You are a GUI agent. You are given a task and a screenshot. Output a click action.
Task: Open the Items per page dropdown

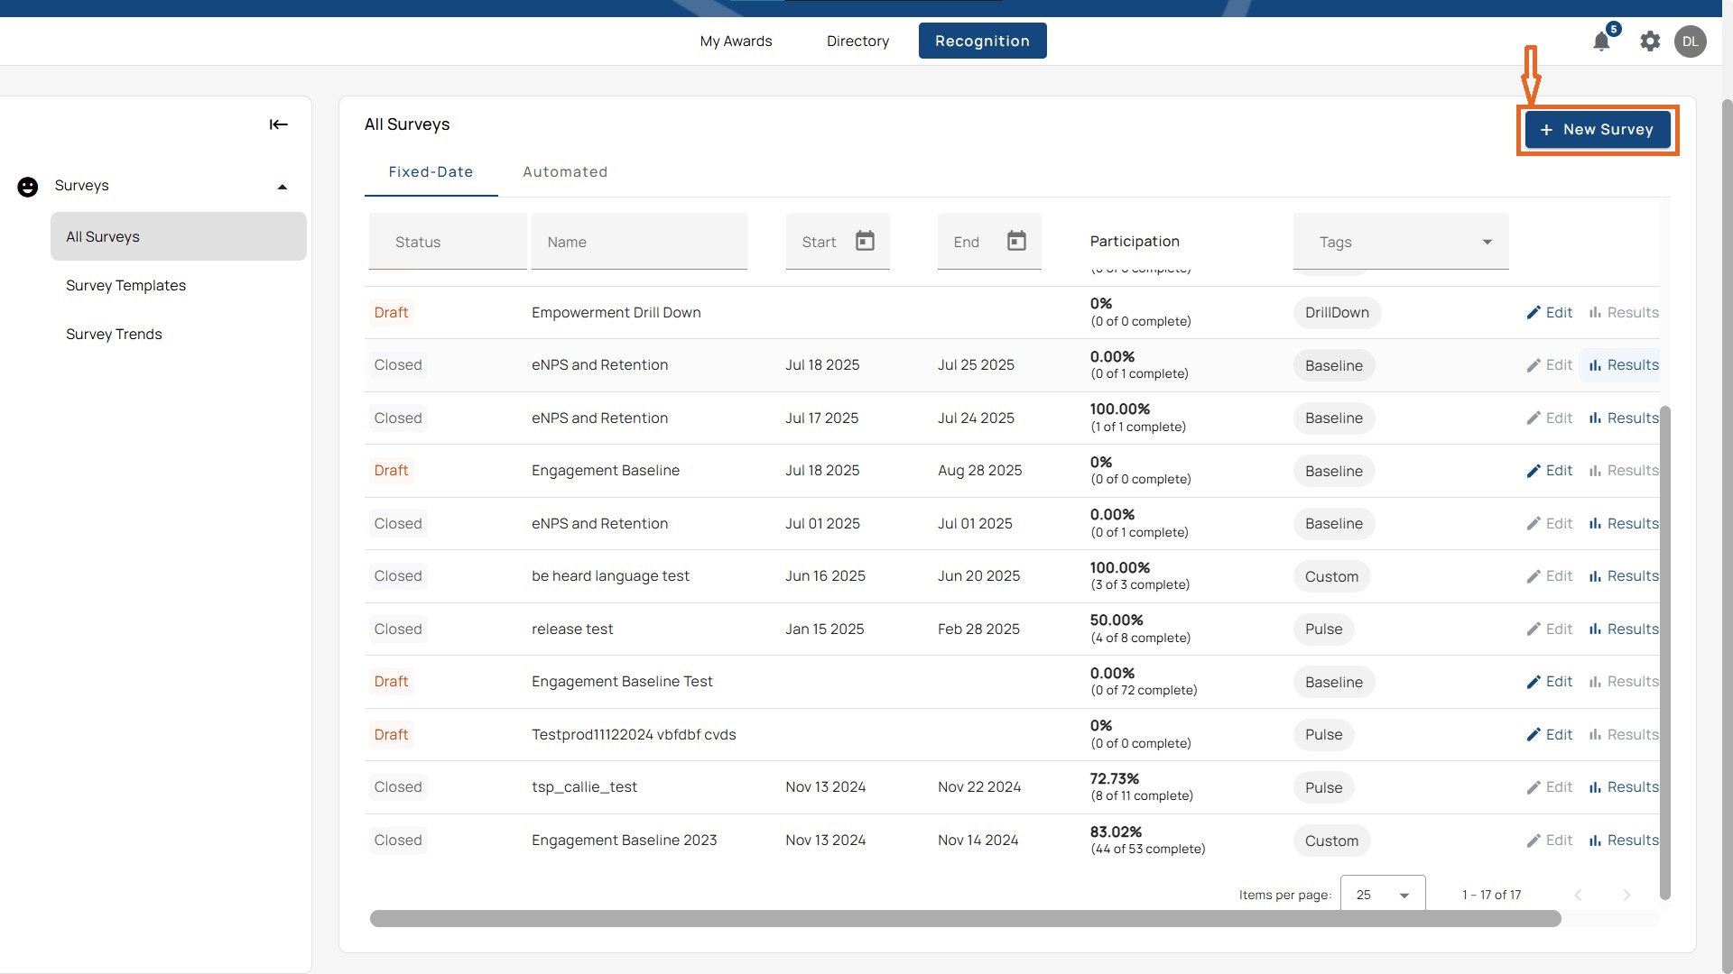tap(1383, 895)
